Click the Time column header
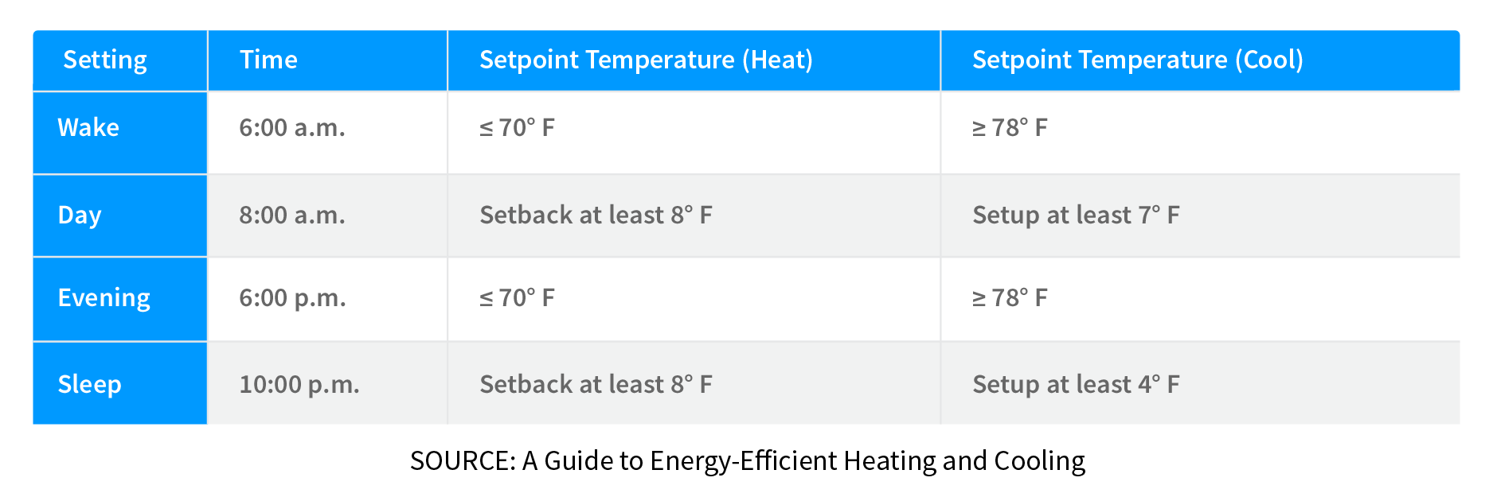Viewport: 1493px width, 497px height. click(x=268, y=60)
